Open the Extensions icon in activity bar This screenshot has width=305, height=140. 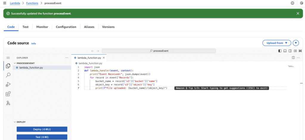8,94
